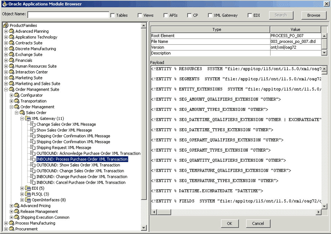Viewport: 331px width, 234px height.
Task: Click the Exchange Suite folder icon
Action: click(12, 55)
